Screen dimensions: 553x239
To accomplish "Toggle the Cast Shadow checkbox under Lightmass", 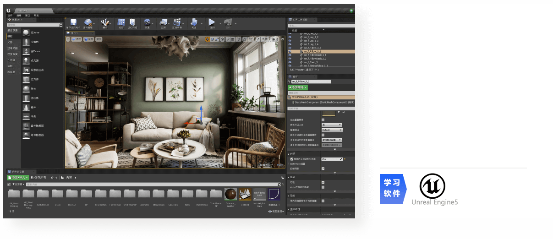I will coord(323,168).
